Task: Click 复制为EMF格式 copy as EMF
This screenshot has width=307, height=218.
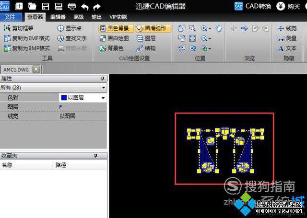Action: (x=27, y=38)
